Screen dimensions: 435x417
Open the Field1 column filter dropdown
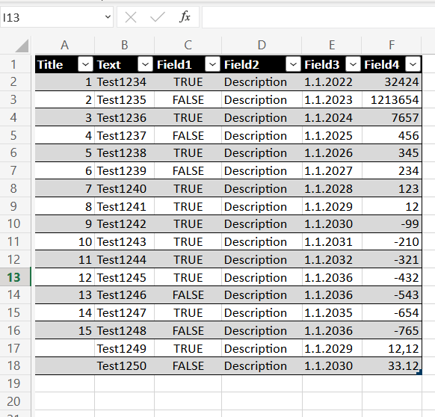pyautogui.click(x=212, y=65)
